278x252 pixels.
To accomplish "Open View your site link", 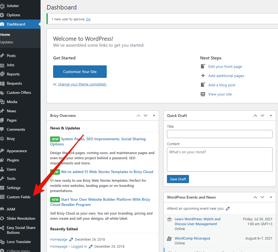I will pyautogui.click(x=220, y=94).
